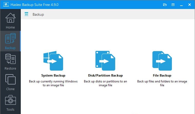
Task: Click 'Back up files and folders' description
Action: pyautogui.click(x=162, y=83)
